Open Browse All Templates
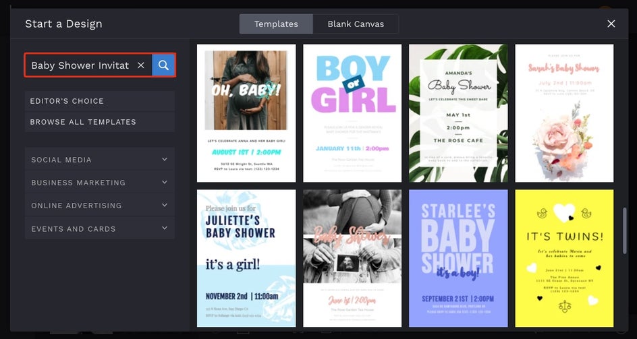Viewport: 637px width, 339px height. click(x=100, y=122)
